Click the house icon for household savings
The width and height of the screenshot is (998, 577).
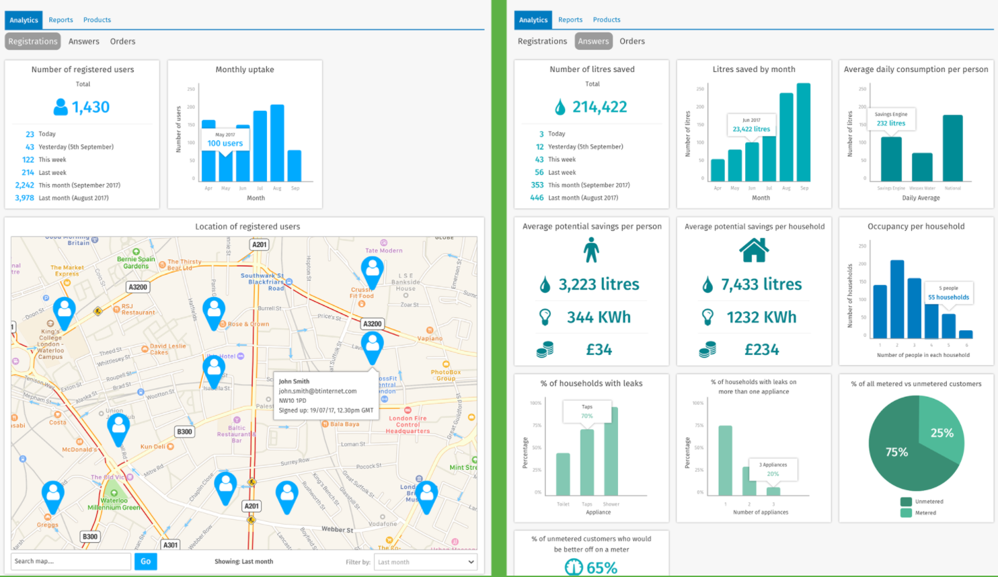pos(754,250)
